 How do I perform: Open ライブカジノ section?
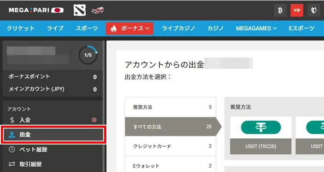point(178,28)
